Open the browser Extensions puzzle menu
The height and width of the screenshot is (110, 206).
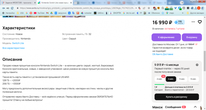point(192,8)
